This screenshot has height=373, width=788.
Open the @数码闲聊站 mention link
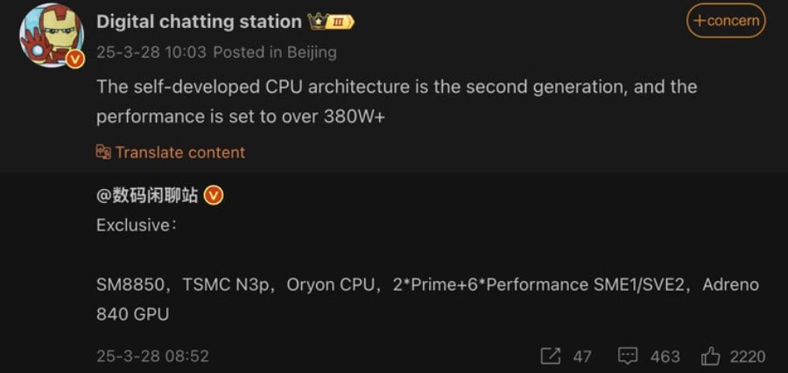[147, 195]
